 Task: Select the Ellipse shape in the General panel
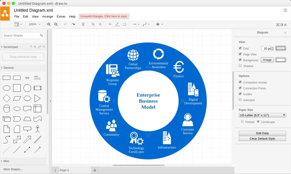[6, 88]
